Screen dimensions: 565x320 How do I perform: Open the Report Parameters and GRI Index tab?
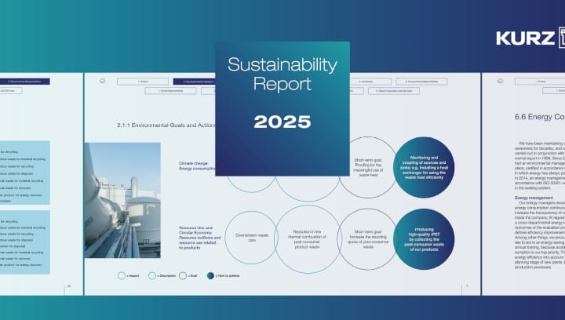[x=394, y=91]
